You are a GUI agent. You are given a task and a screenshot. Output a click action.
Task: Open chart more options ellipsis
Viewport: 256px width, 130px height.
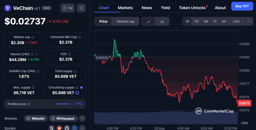click(249, 21)
